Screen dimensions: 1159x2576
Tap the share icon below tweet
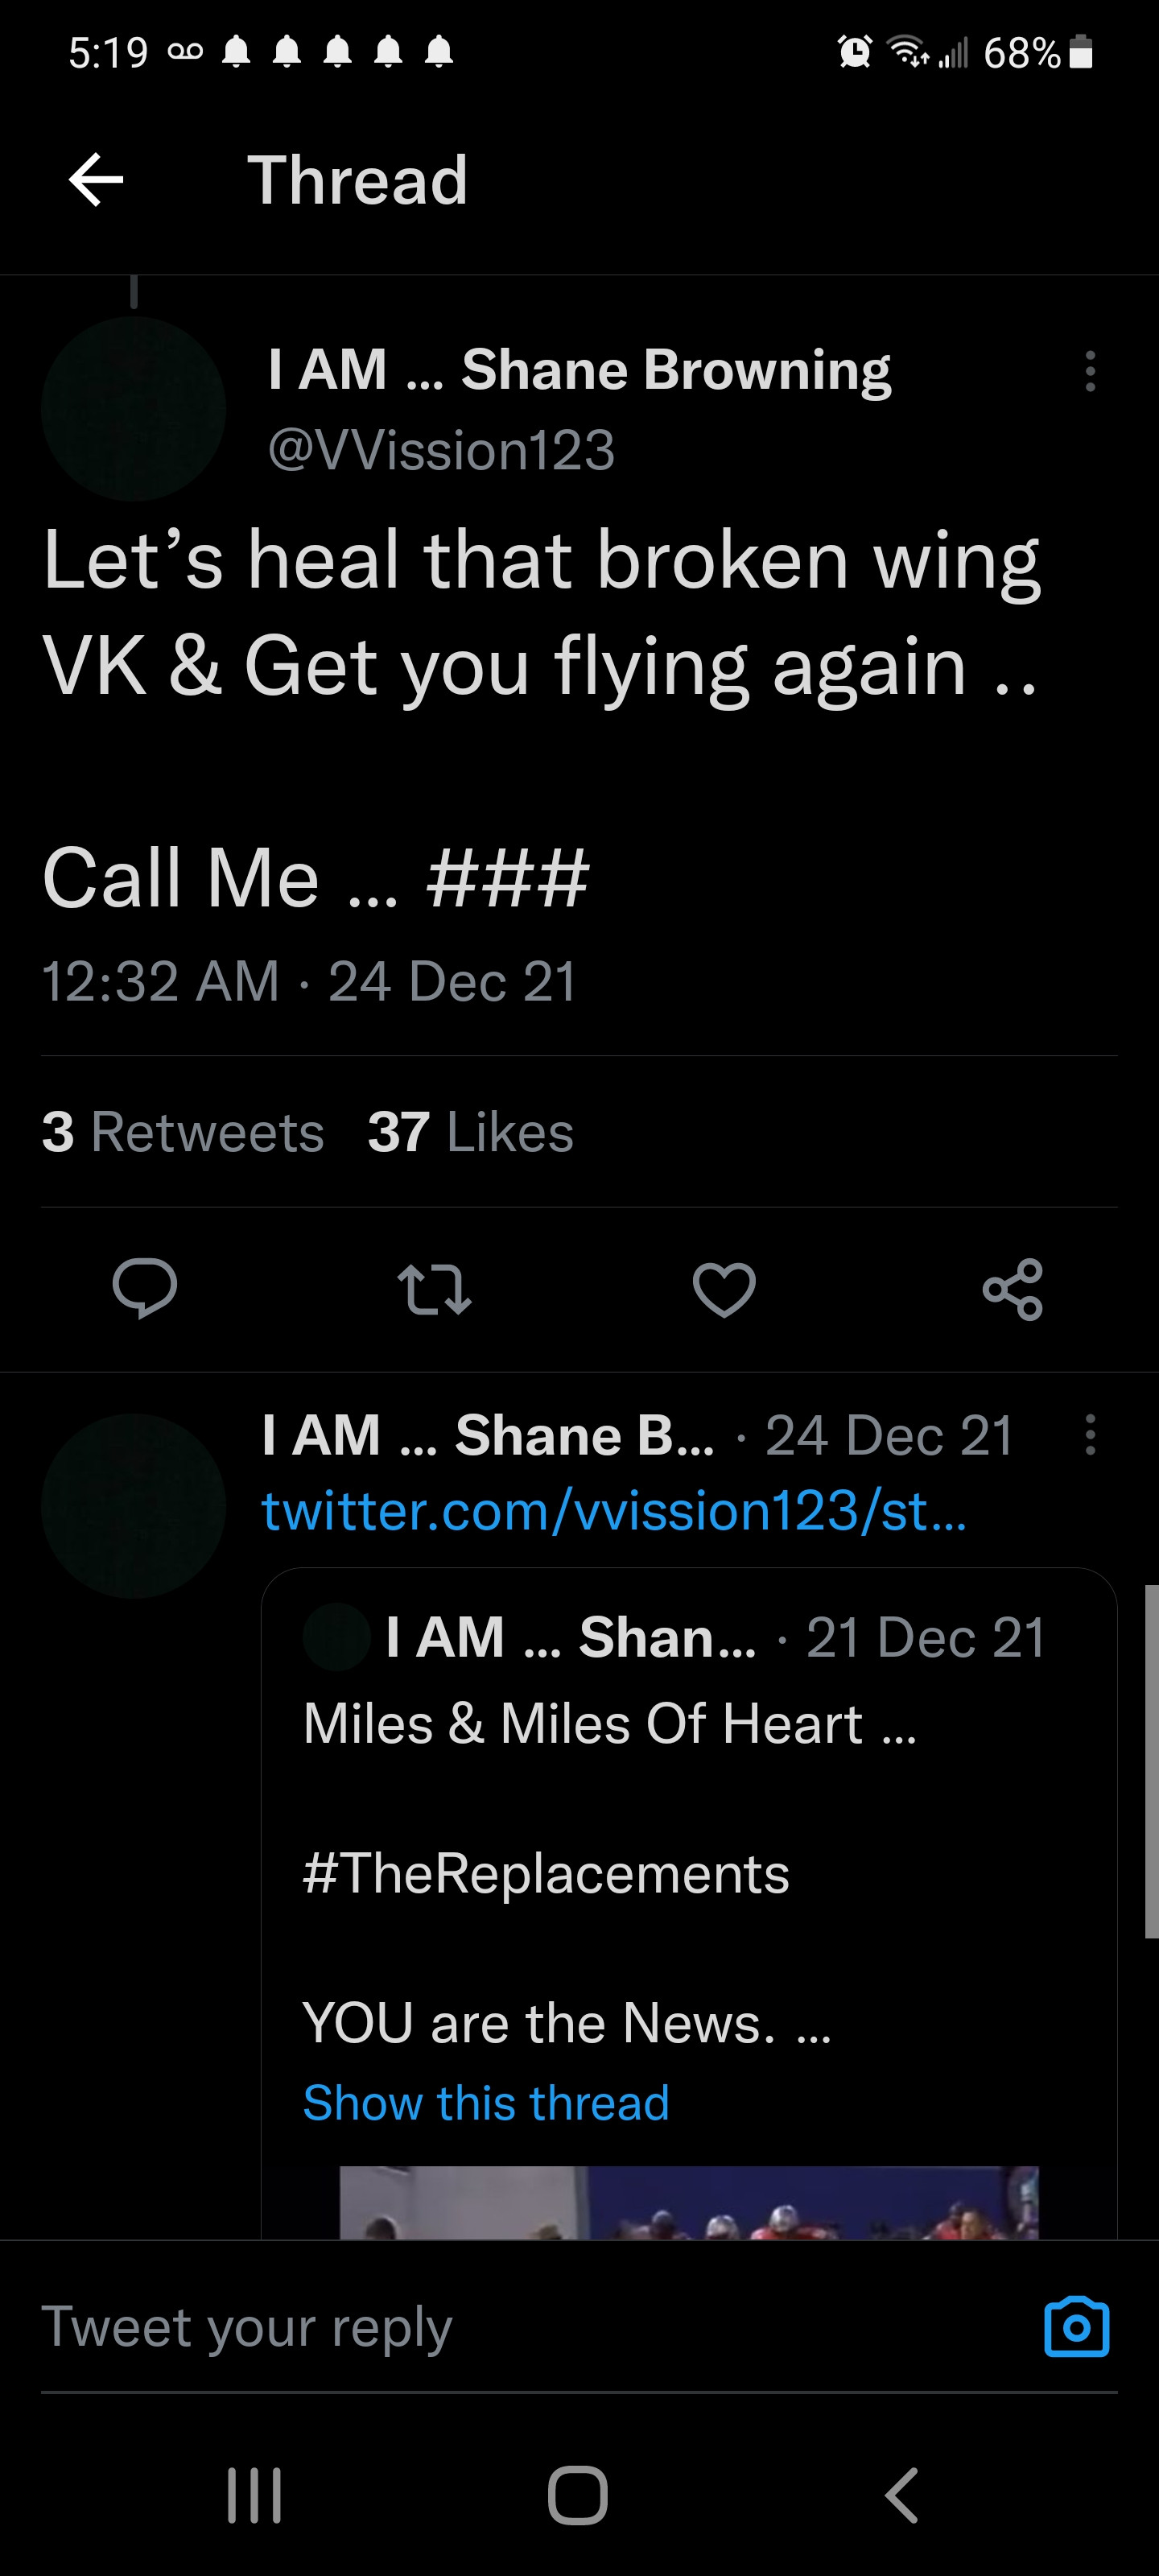(1012, 1288)
